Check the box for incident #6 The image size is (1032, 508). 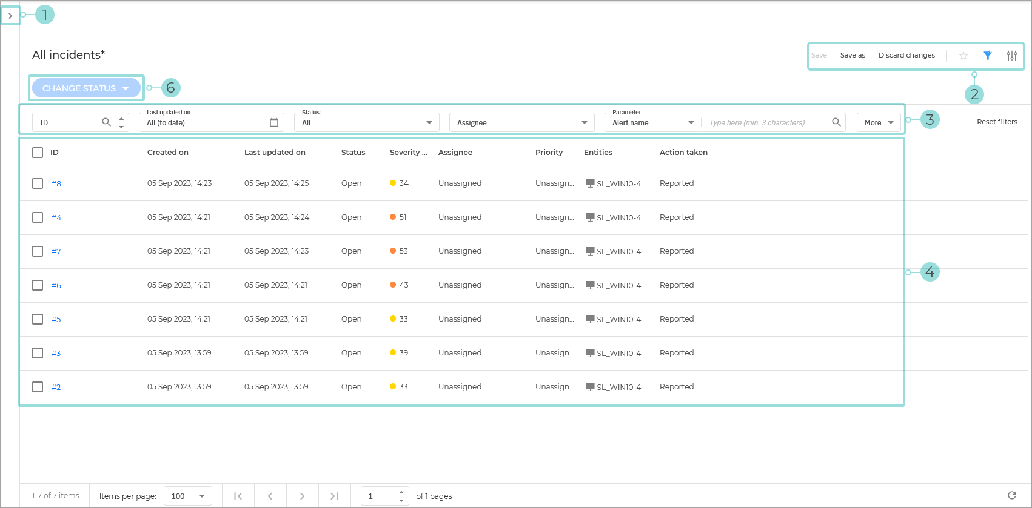pos(38,285)
